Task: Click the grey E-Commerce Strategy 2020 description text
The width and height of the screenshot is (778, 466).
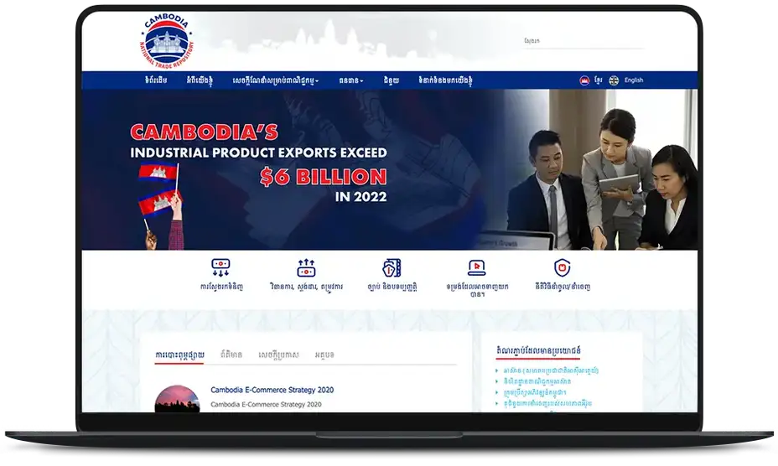Action: 266,405
